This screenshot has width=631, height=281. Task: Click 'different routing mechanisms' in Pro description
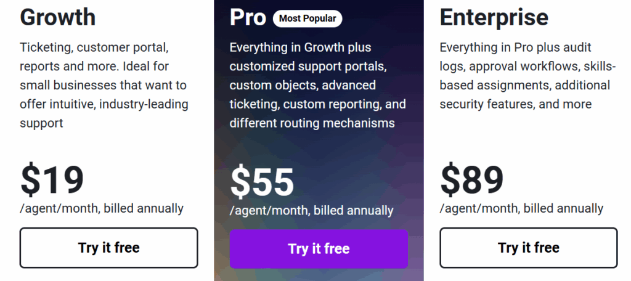click(312, 123)
